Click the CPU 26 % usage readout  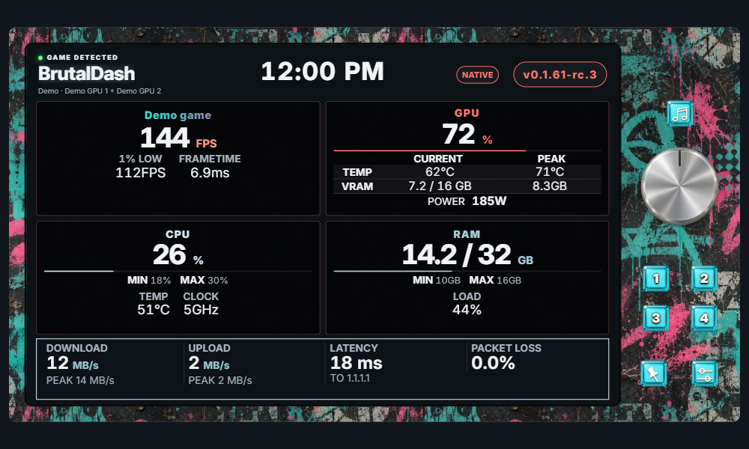(x=178, y=254)
